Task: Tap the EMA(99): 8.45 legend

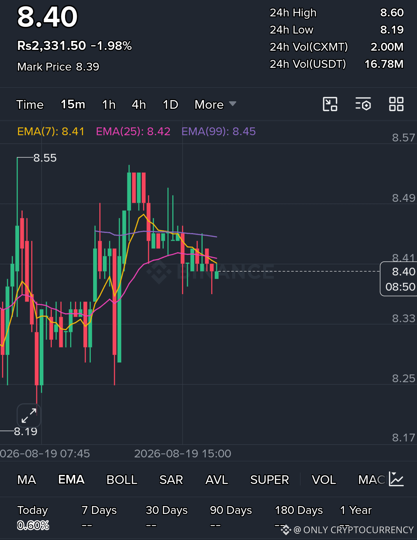Action: [x=219, y=131]
